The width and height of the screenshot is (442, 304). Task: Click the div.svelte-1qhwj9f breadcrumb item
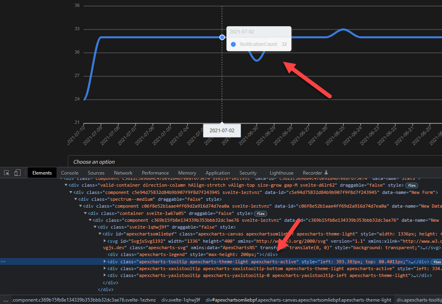180,300
